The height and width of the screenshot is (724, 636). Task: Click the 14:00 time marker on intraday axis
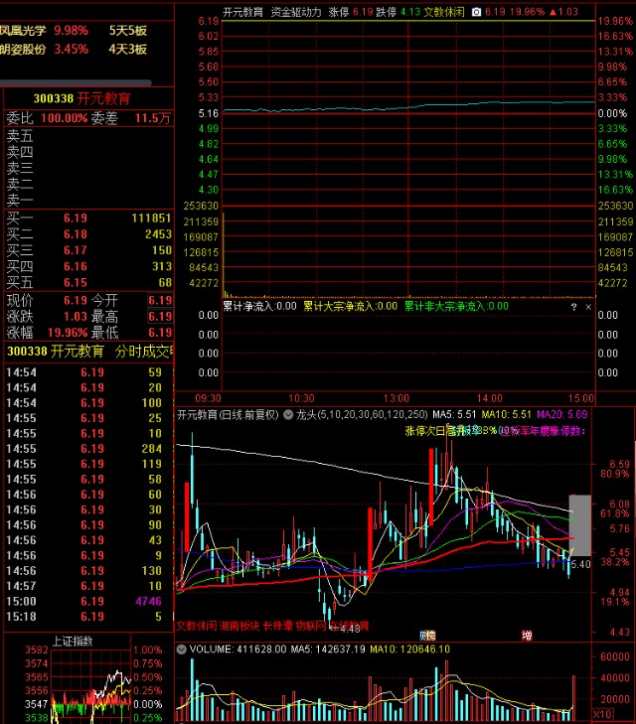pyautogui.click(x=490, y=398)
